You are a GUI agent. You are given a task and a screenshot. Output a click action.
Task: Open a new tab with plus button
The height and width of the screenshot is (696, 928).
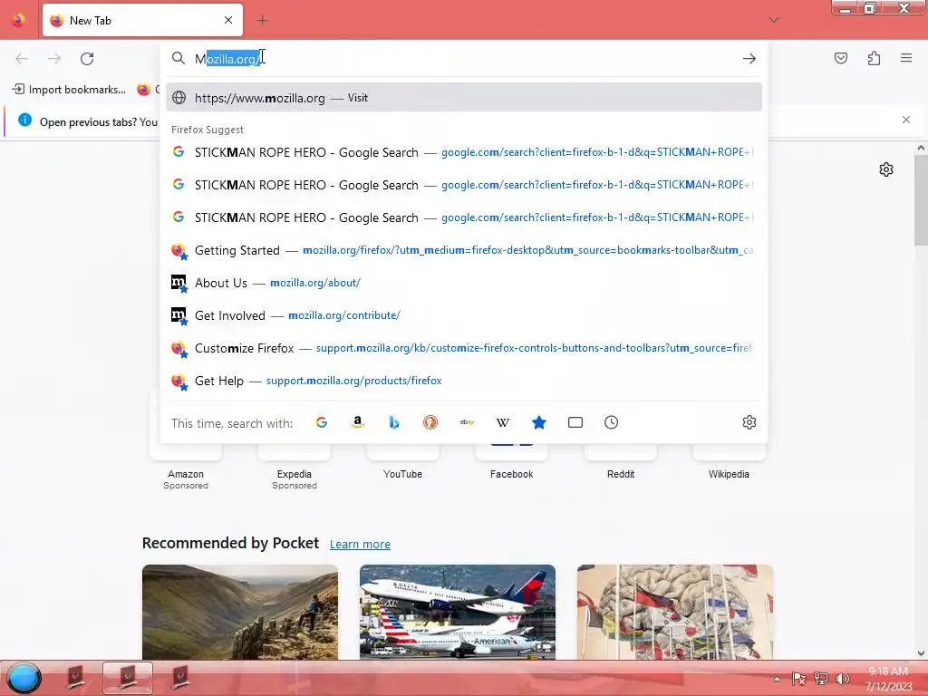click(x=263, y=20)
